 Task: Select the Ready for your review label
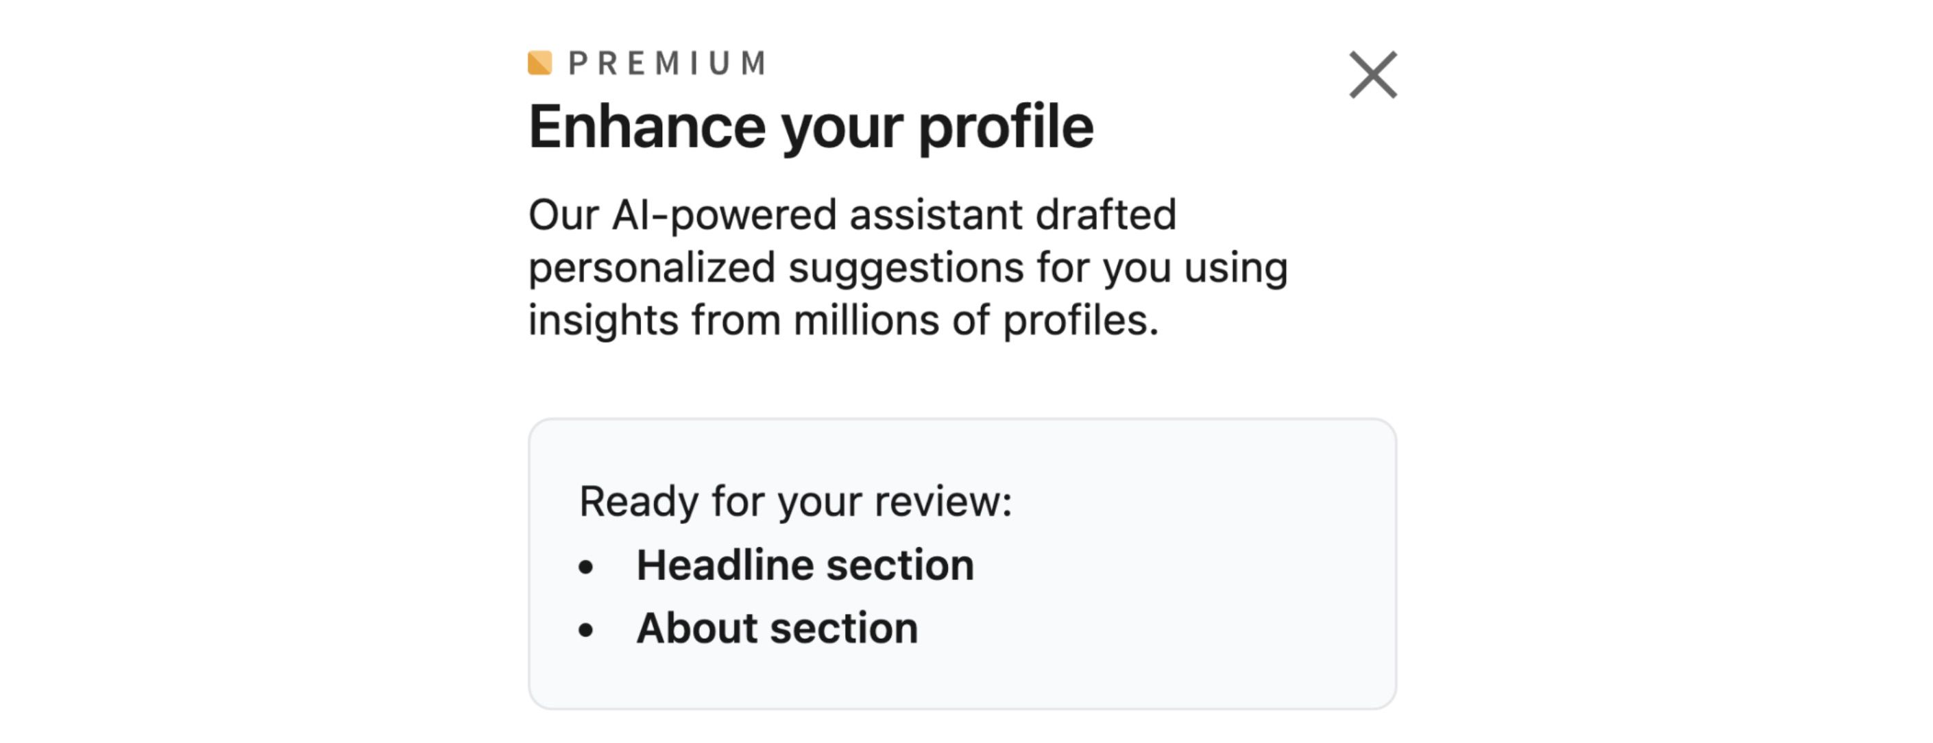pos(796,503)
